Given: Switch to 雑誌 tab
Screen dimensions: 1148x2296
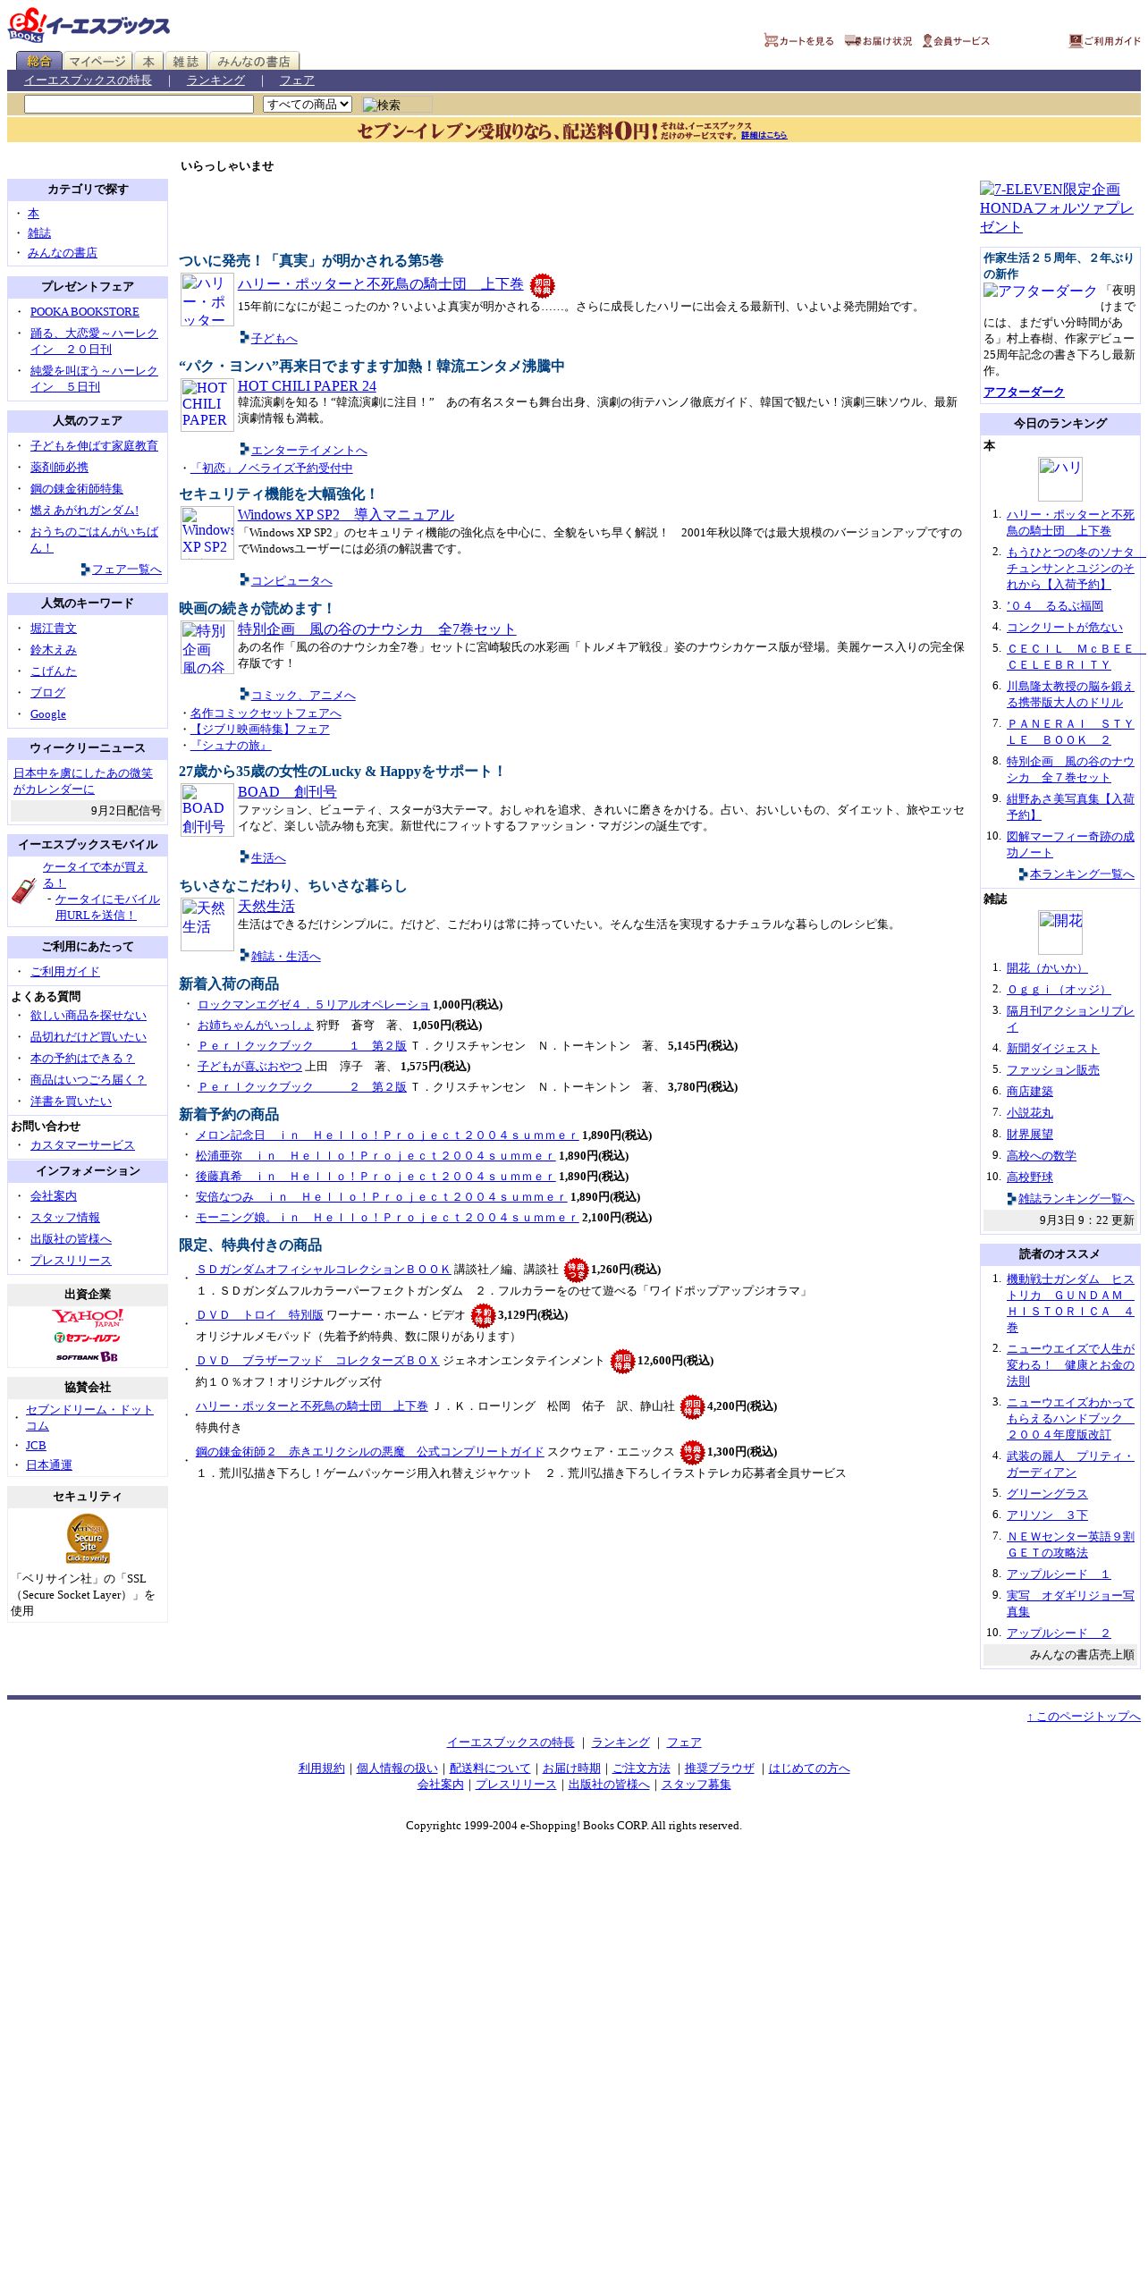Looking at the screenshot, I should [x=186, y=61].
